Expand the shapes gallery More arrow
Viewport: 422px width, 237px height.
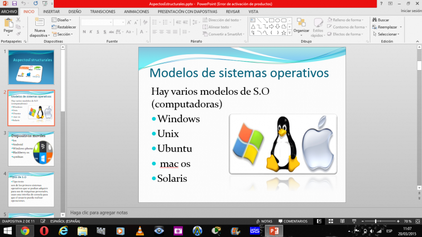[x=290, y=33]
